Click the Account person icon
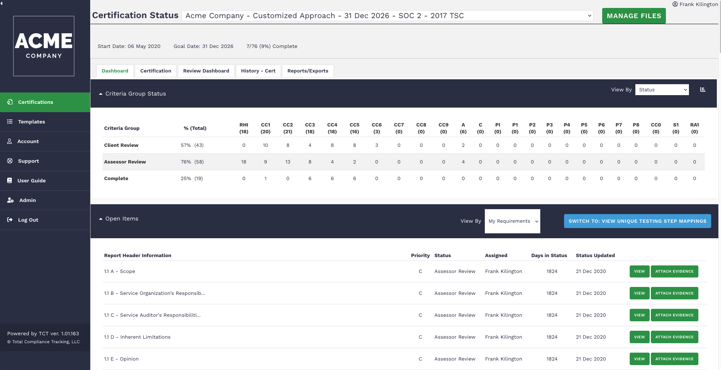The height and width of the screenshot is (370, 721). (10, 141)
